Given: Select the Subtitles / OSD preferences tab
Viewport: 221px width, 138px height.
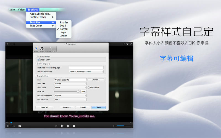Looking at the screenshot, I should (x=51, y=49).
